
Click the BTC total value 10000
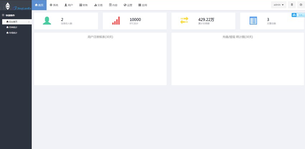click(135, 20)
